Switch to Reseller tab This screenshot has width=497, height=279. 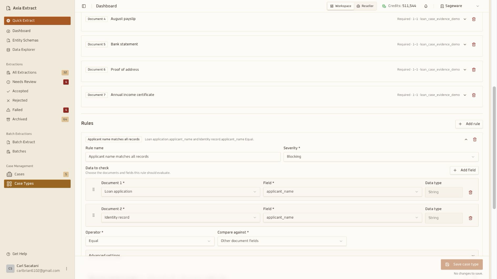[365, 6]
